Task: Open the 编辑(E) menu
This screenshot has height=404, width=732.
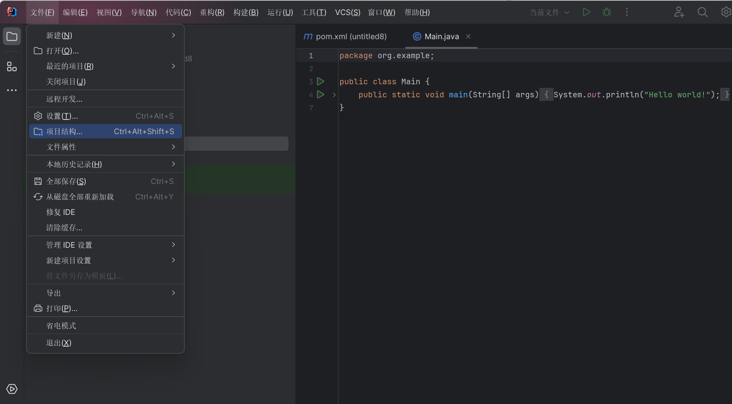Action: point(75,12)
